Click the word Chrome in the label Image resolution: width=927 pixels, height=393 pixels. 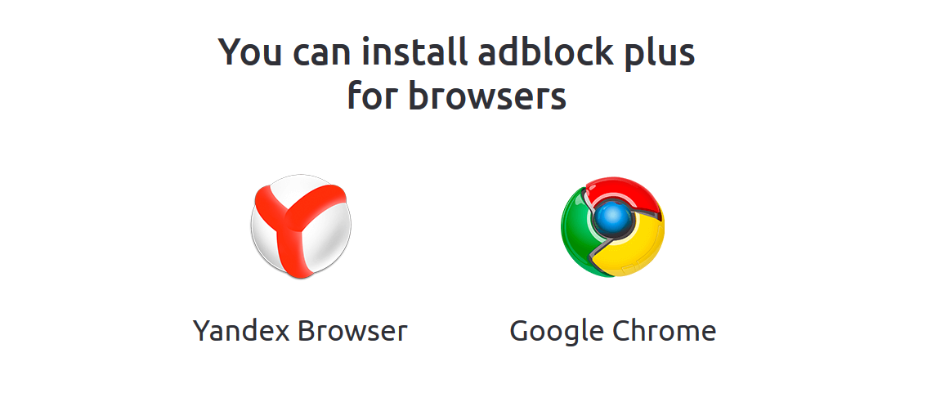pyautogui.click(x=665, y=331)
